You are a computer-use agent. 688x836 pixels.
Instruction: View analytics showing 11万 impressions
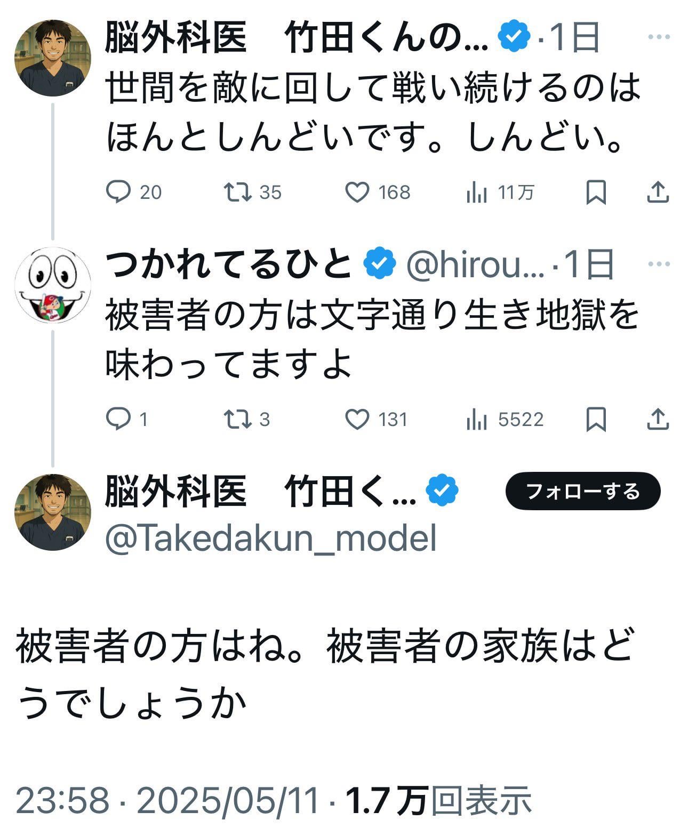tap(477, 192)
